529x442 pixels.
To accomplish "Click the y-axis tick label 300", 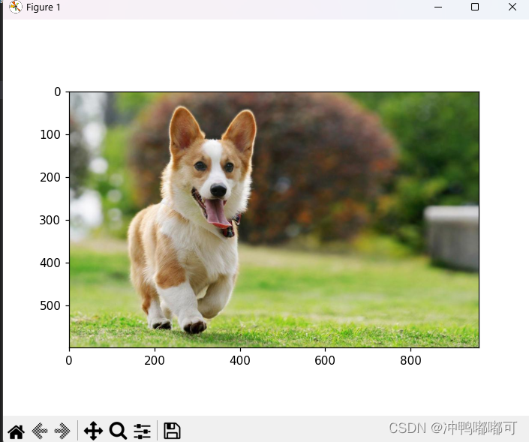I will [50, 220].
